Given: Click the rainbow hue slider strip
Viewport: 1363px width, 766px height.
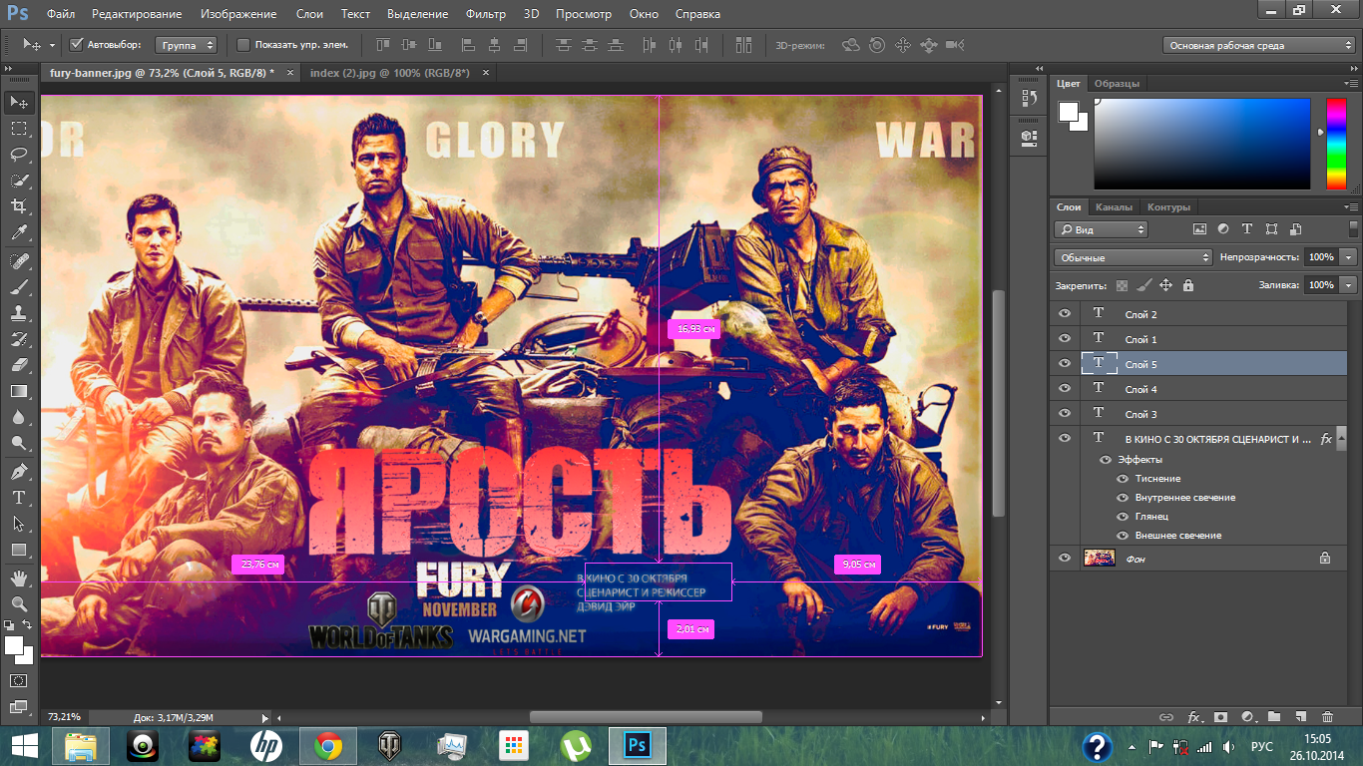Looking at the screenshot, I should click(1336, 144).
